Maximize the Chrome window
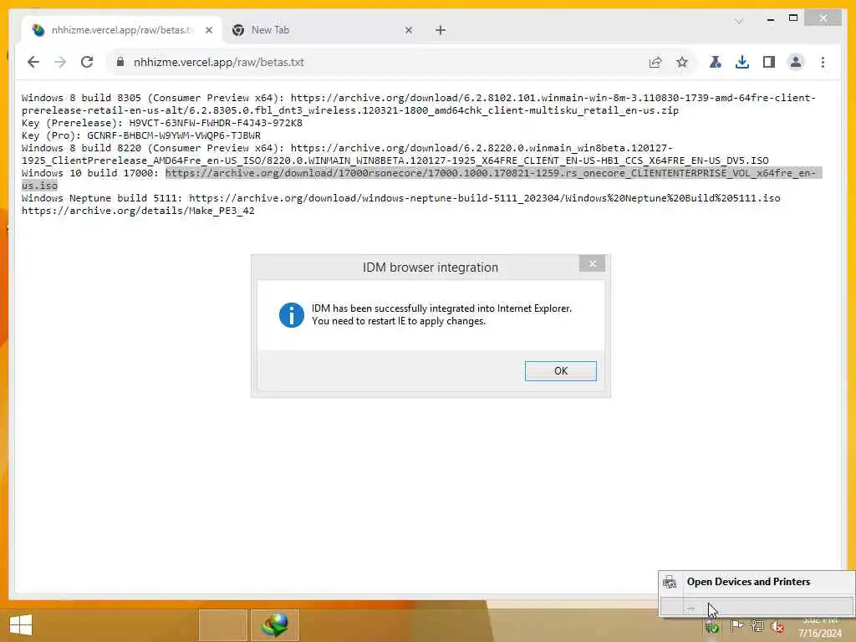Image resolution: width=856 pixels, height=642 pixels. [x=793, y=18]
